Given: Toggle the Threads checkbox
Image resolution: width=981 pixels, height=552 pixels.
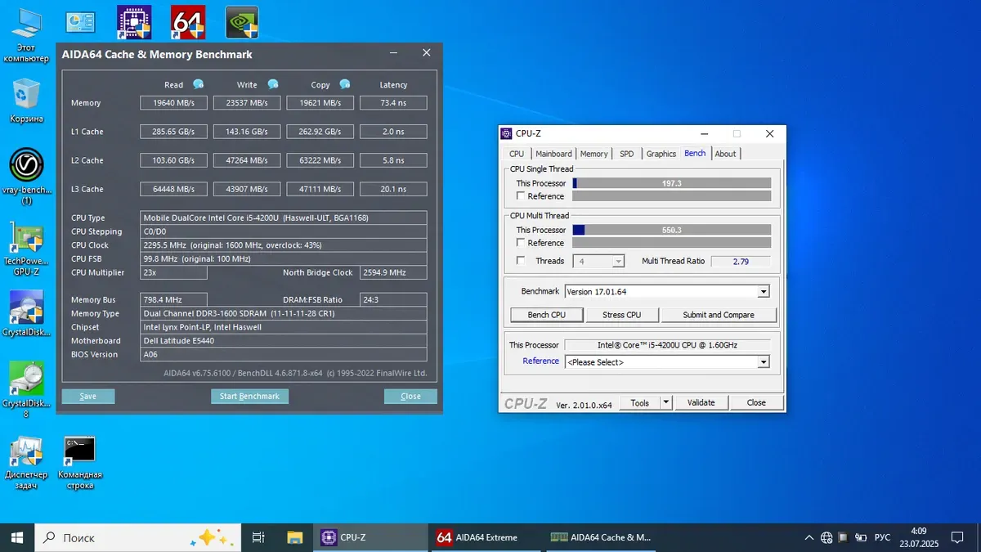Looking at the screenshot, I should pyautogui.click(x=521, y=261).
